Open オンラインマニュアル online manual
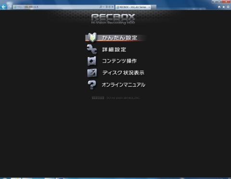The width and height of the screenshot is (231, 179). click(x=124, y=85)
